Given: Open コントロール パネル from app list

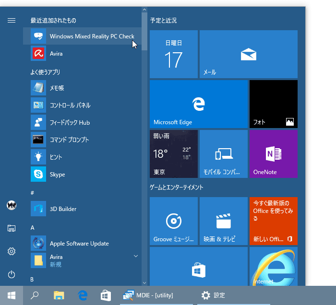Looking at the screenshot, I should (x=82, y=105).
